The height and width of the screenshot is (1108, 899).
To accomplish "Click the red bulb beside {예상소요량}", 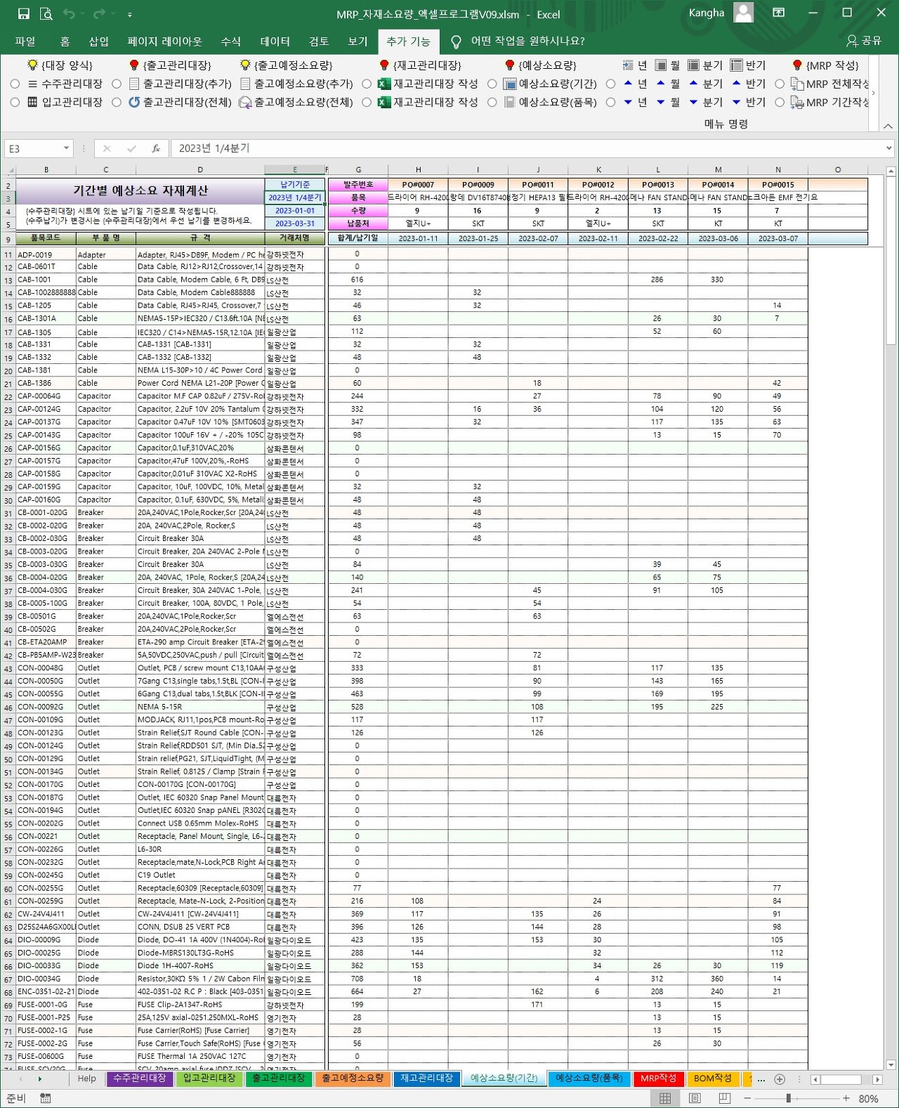I will click(510, 65).
